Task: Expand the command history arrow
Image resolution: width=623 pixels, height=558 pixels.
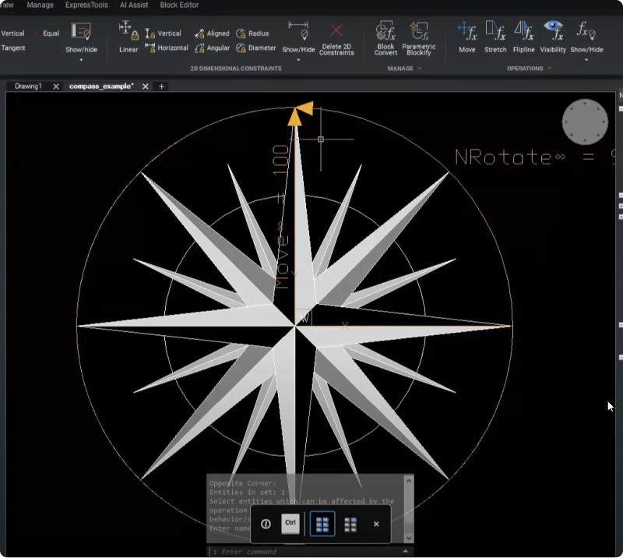Action: (x=406, y=551)
